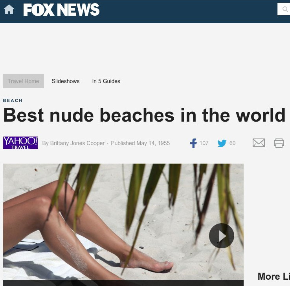Open the BEACH category link

[x=13, y=100]
